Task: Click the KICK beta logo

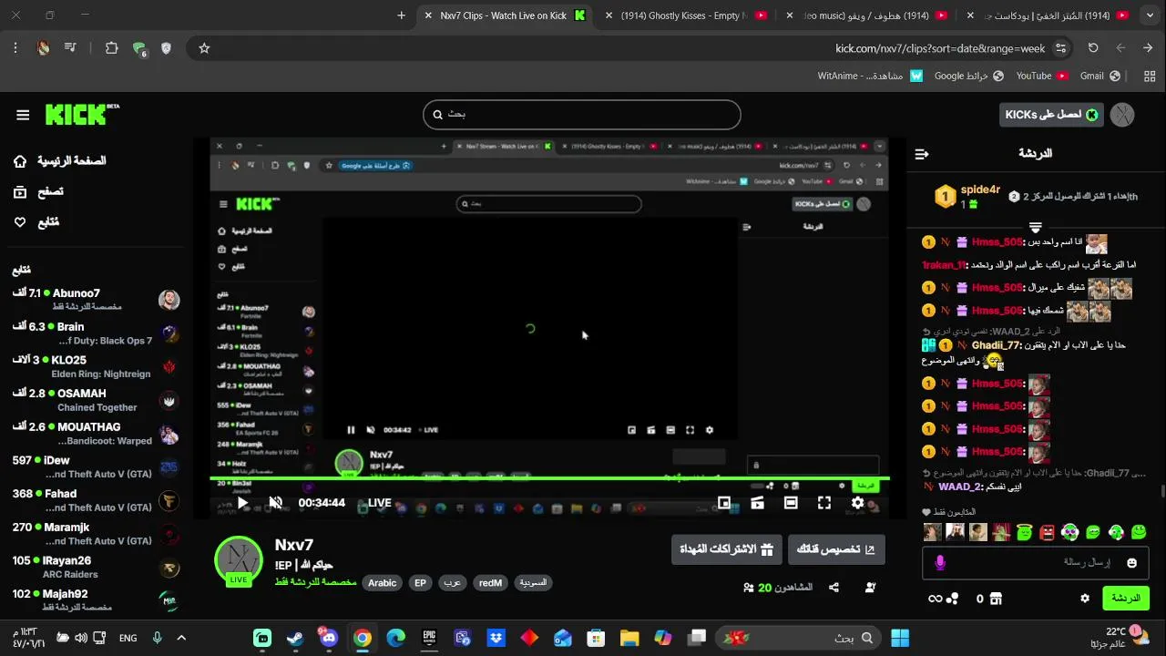Action: pyautogui.click(x=82, y=114)
